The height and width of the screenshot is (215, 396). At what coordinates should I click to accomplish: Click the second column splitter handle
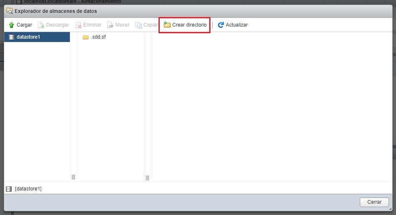pos(147,178)
